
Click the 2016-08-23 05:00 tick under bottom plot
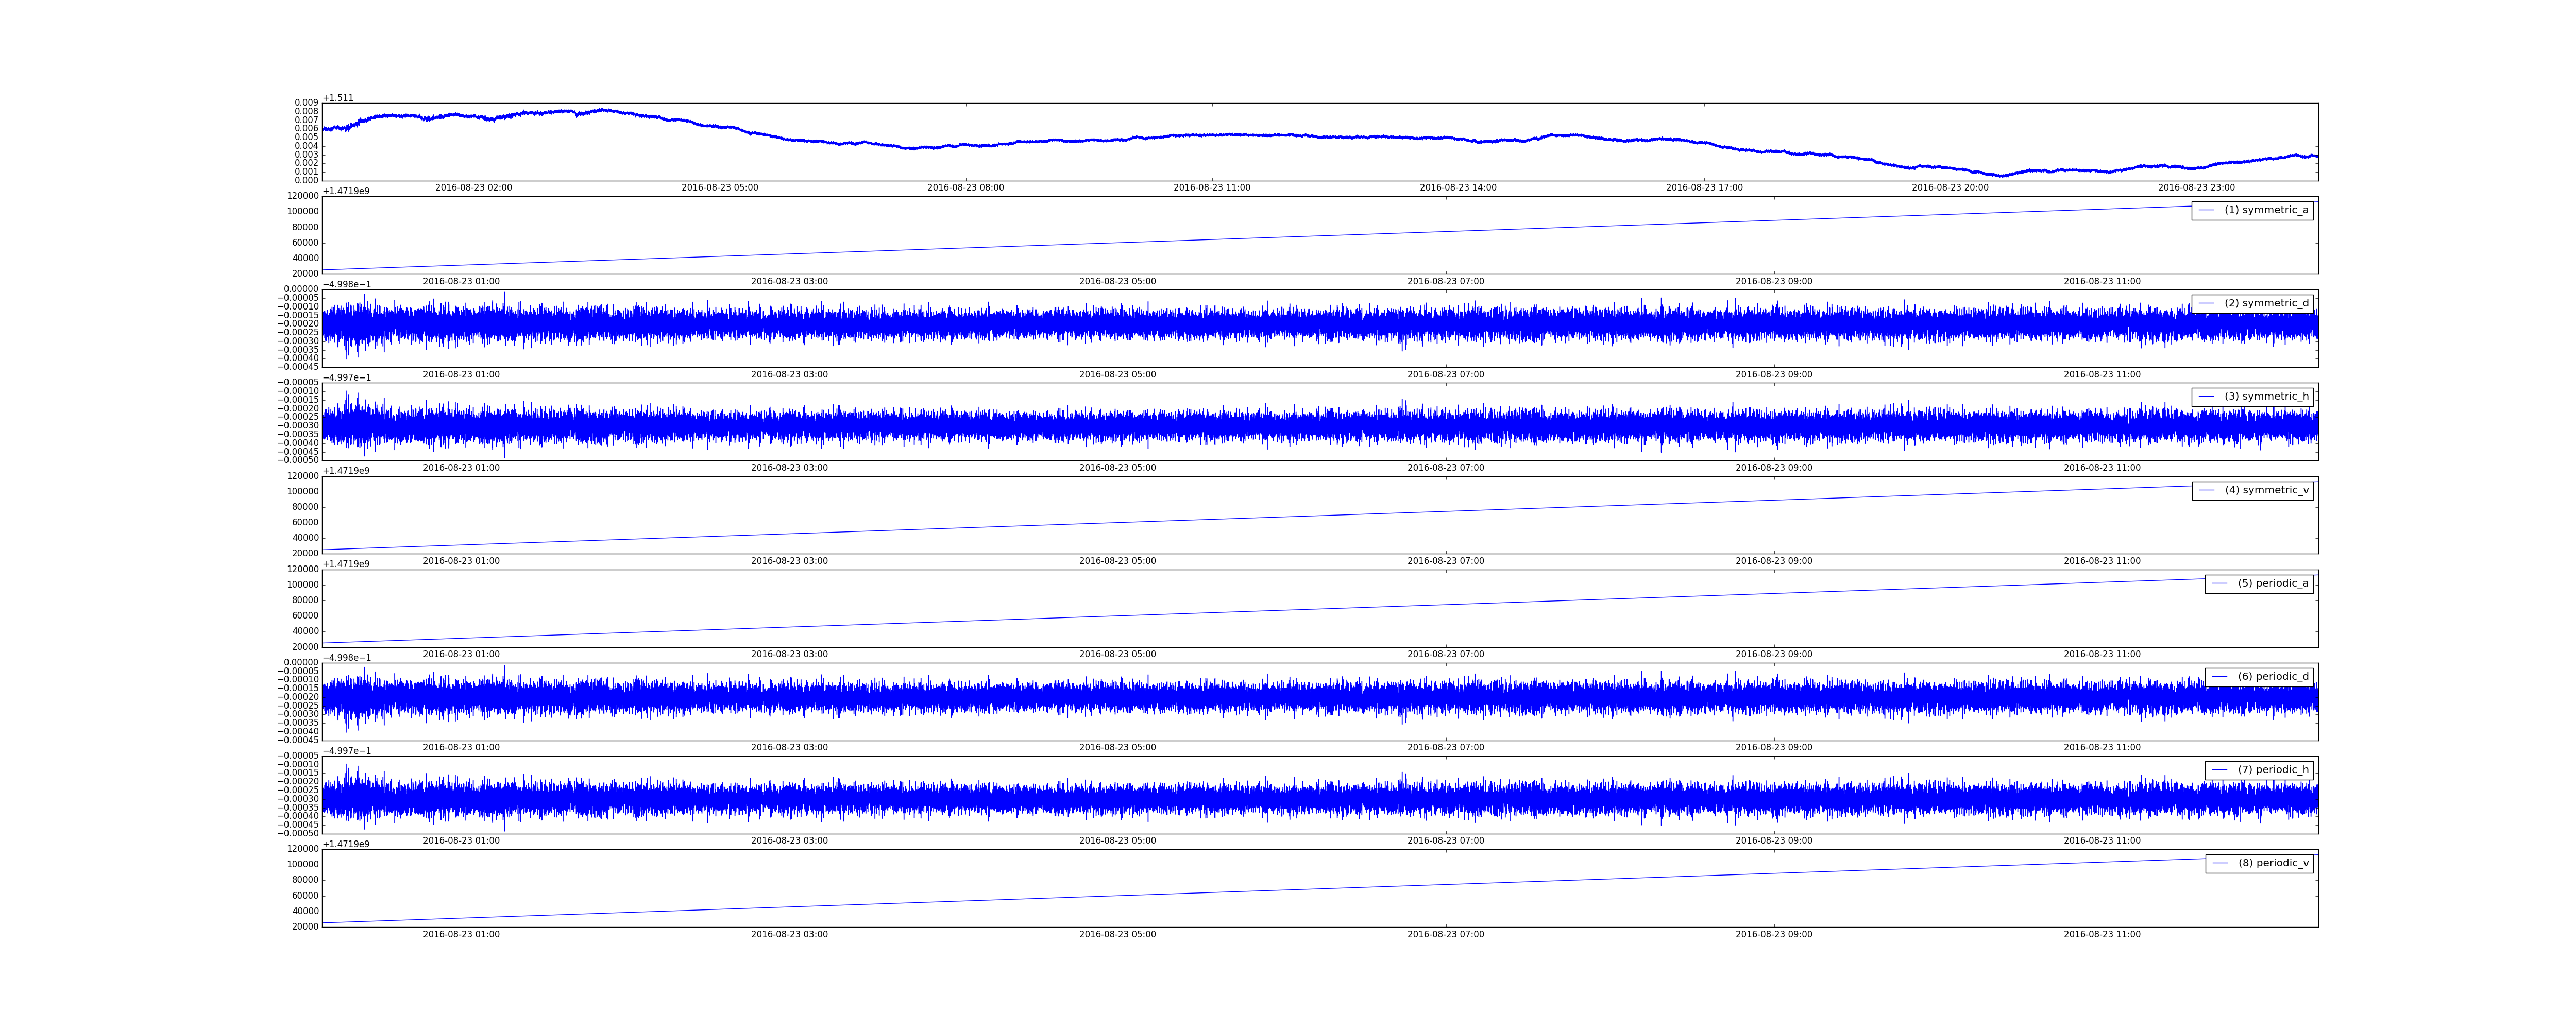click(1117, 934)
